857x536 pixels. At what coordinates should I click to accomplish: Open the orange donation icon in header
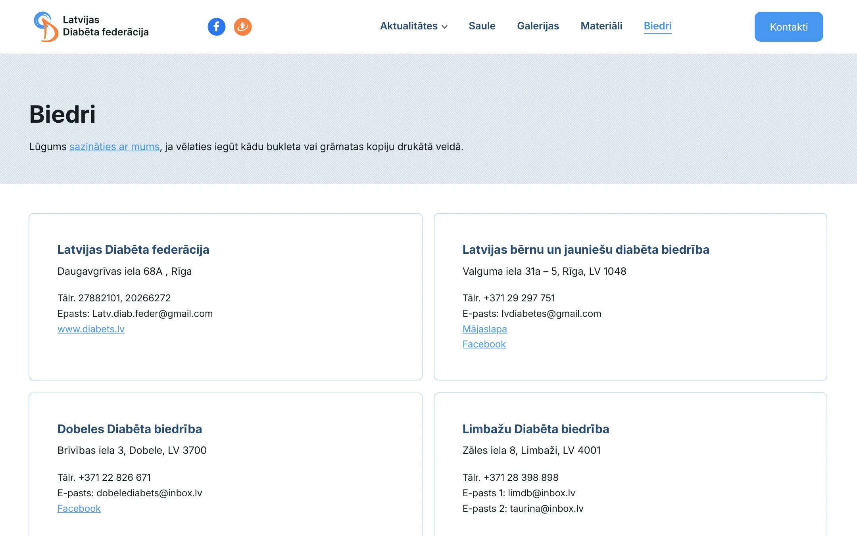tap(243, 27)
